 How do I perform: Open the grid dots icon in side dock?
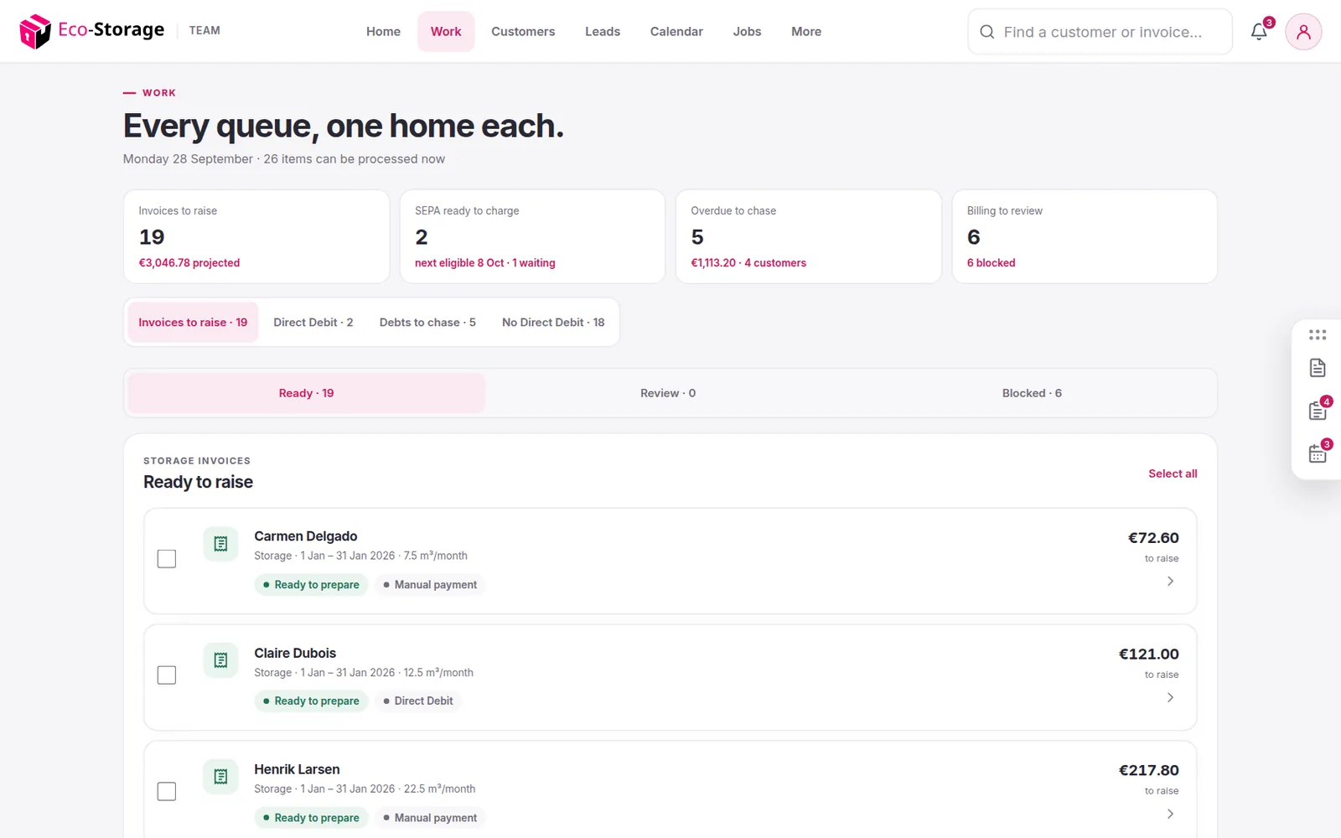[x=1318, y=334]
